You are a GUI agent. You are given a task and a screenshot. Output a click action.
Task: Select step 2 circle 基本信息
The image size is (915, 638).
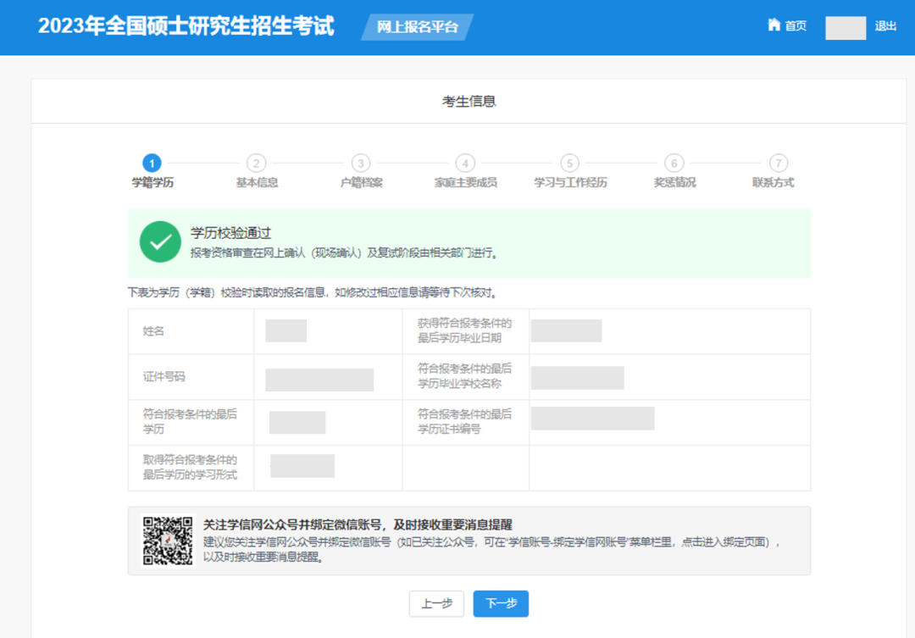tap(256, 164)
